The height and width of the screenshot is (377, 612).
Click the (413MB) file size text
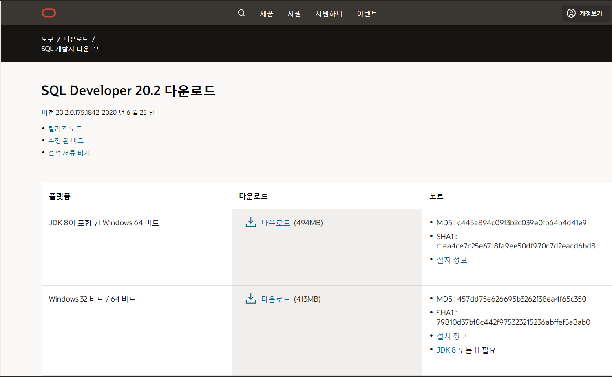pos(307,299)
